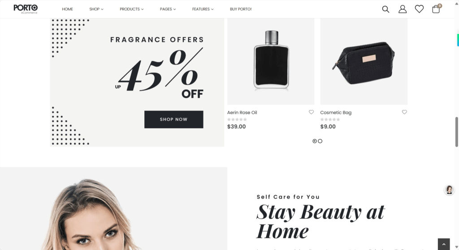
Task: Go to the Home menu item
Action: [x=67, y=9]
